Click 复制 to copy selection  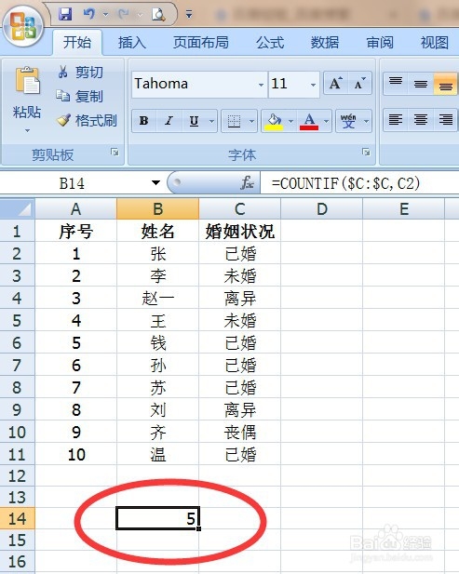click(79, 96)
